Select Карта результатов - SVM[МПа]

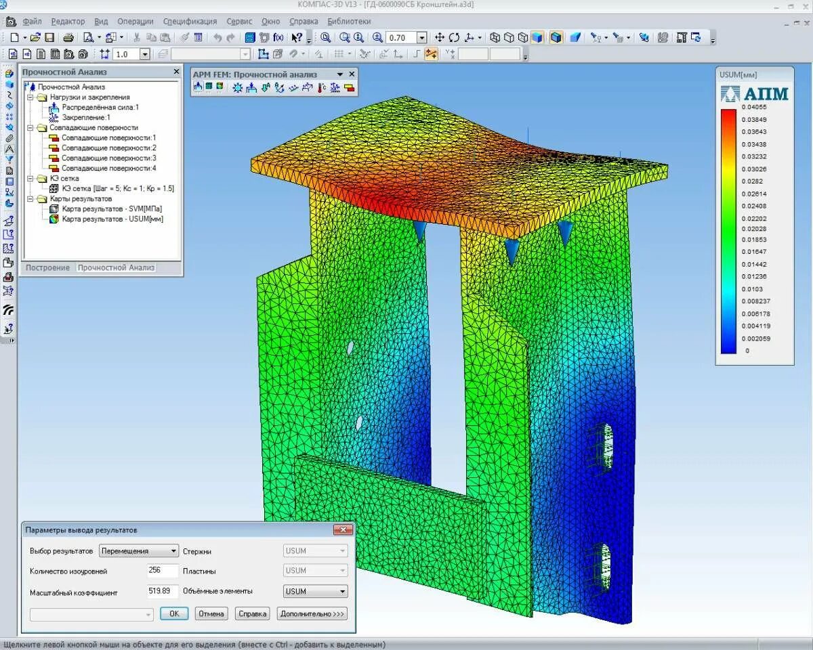(112, 209)
